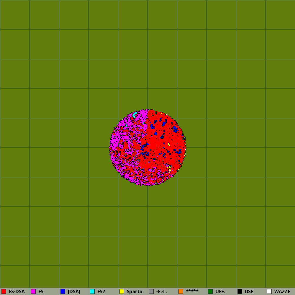This screenshot has width=295, height=295.
Task: Click the blue [DSA] legend swatch
Action: click(63, 291)
